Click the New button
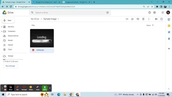The image size is (172, 97). [x=8, y=20]
